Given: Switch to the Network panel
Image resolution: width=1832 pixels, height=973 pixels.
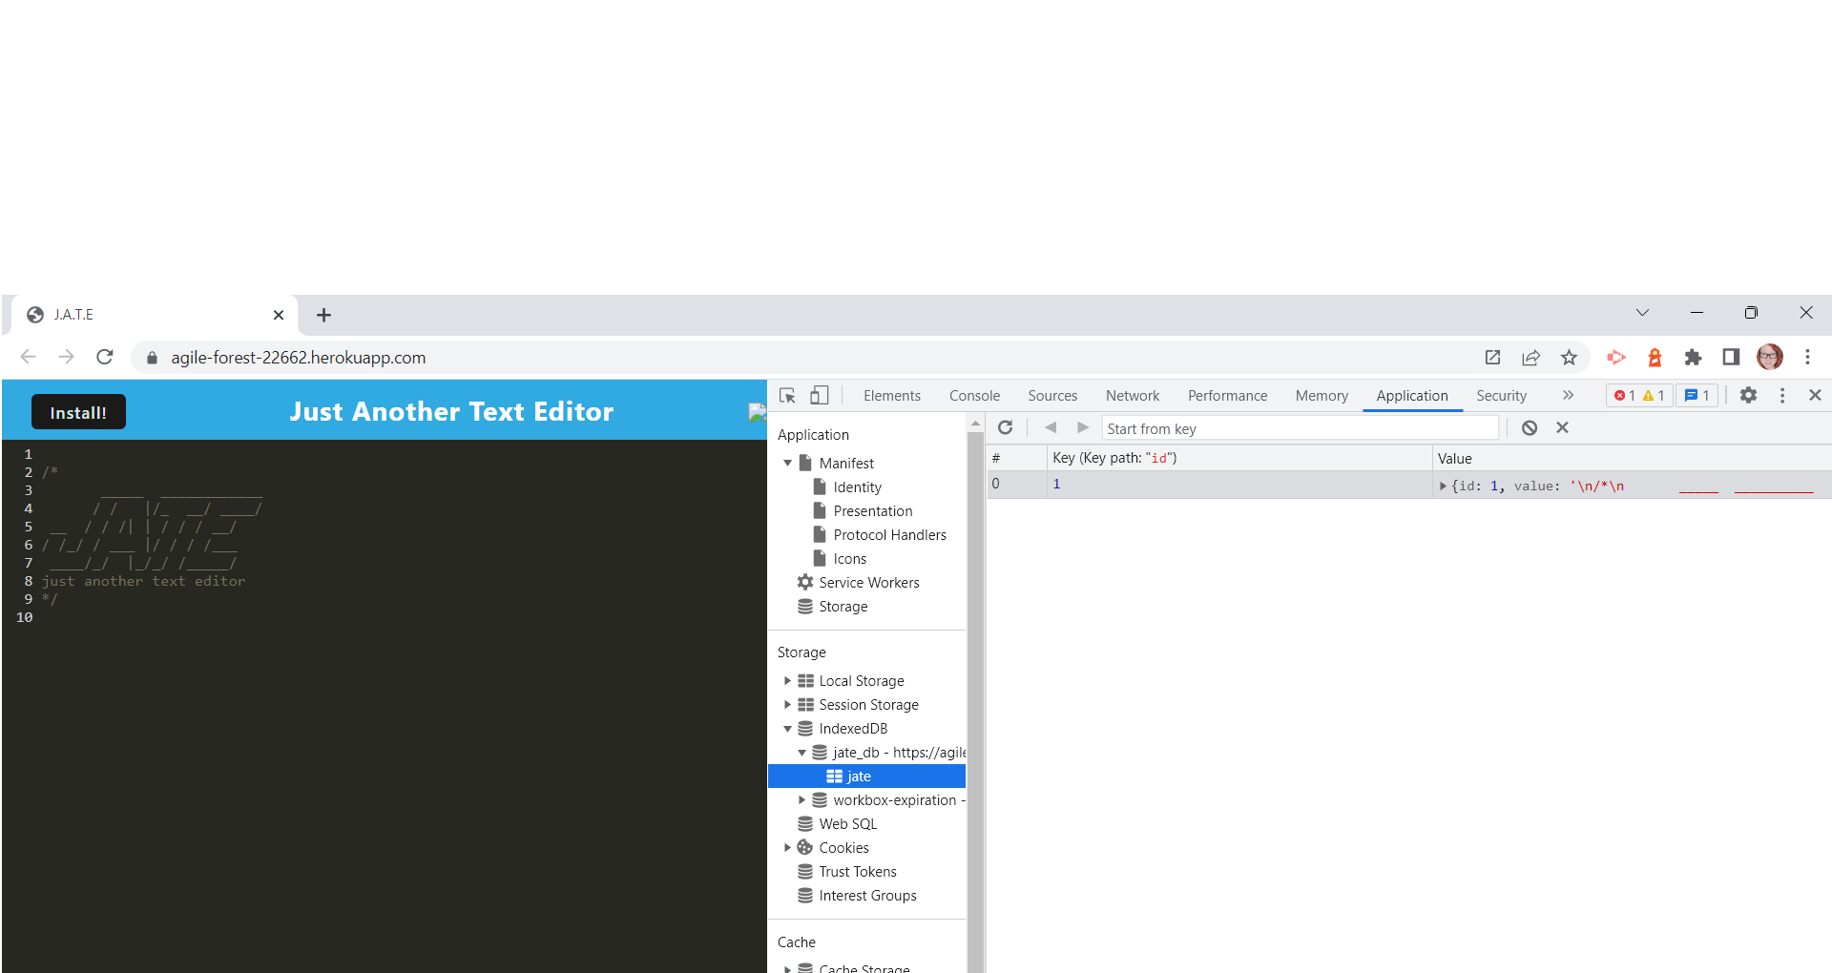Looking at the screenshot, I should (x=1132, y=395).
